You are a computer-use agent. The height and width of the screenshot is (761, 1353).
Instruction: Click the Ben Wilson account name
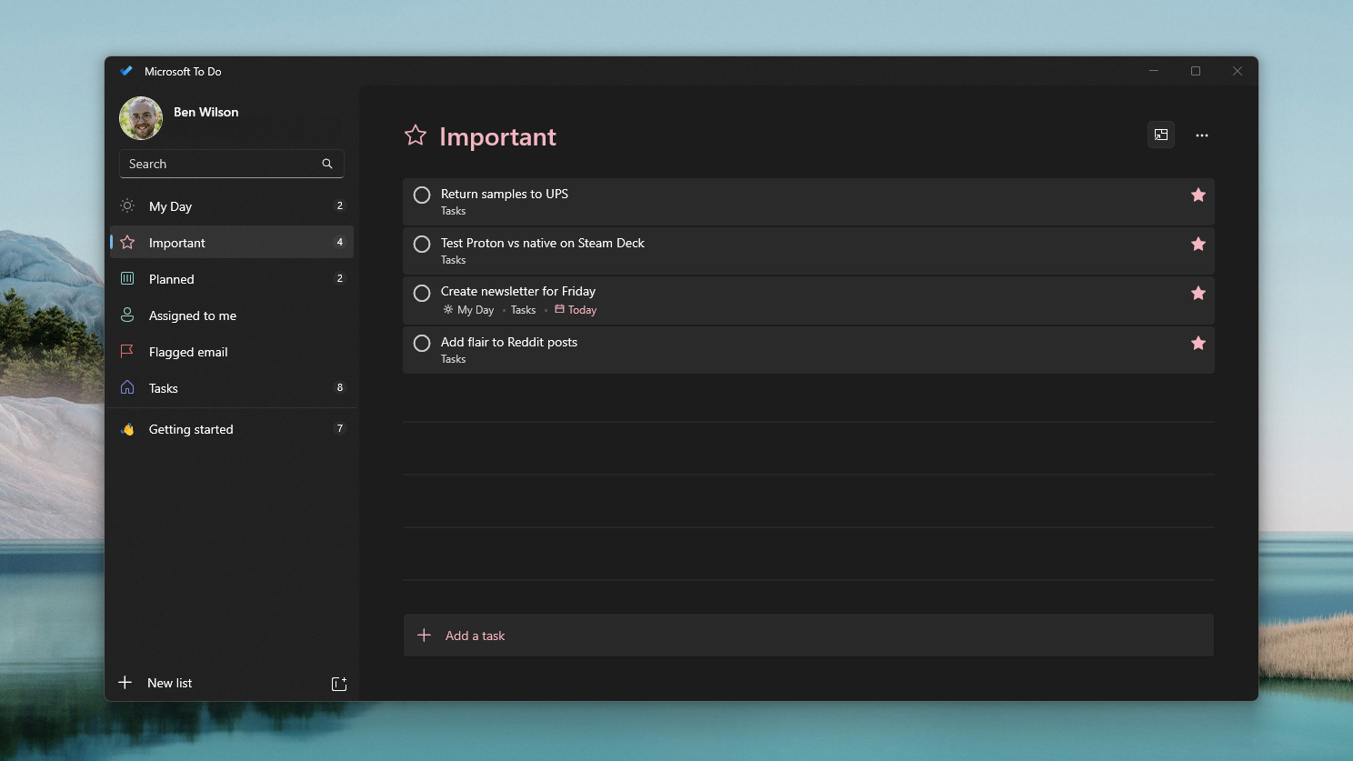[206, 112]
